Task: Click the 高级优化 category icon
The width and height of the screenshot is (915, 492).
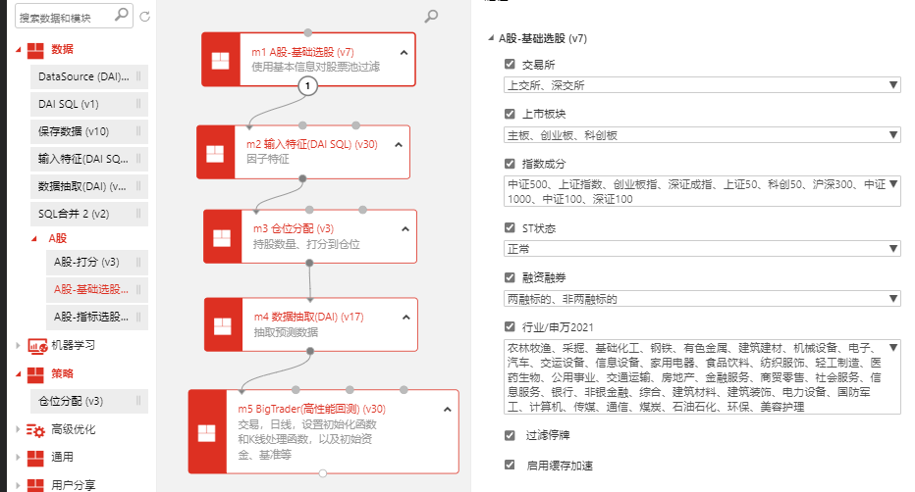Action: 35,430
